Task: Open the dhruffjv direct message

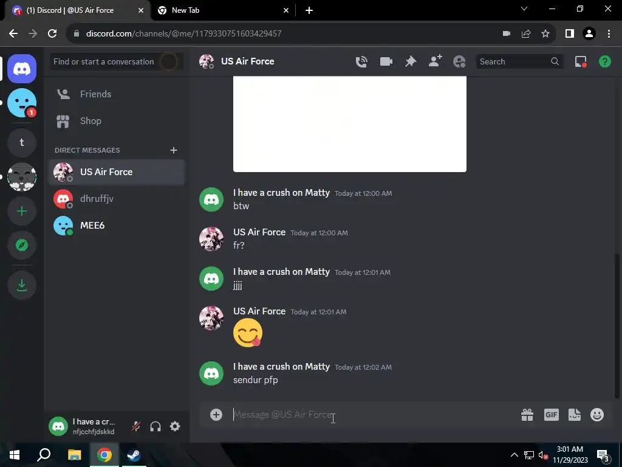Action: [x=117, y=199]
